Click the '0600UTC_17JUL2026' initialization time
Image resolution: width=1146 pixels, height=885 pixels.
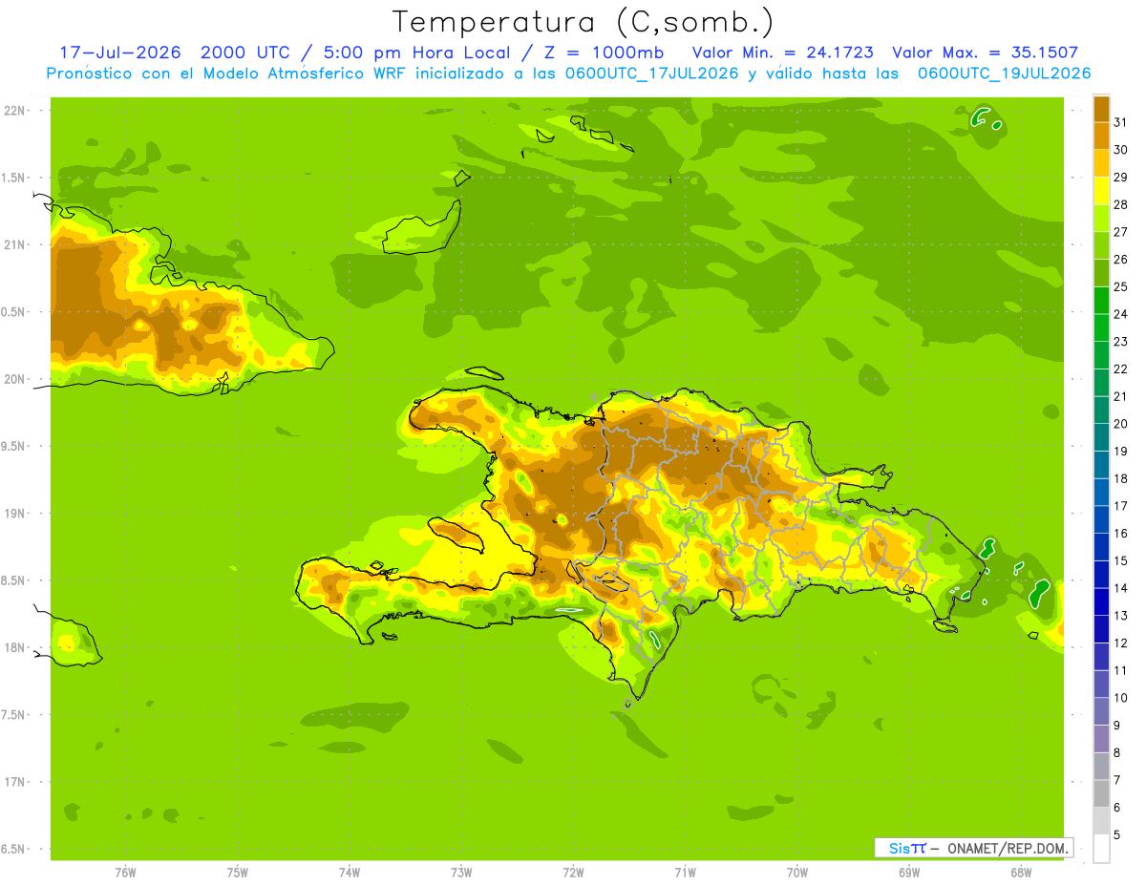[x=651, y=74]
